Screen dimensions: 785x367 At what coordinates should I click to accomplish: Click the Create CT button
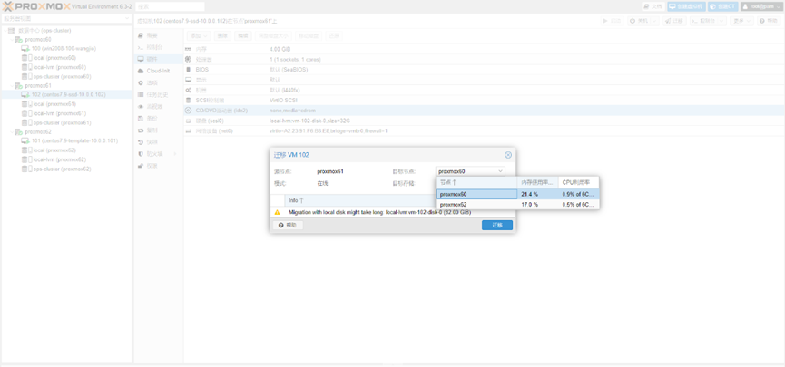pos(722,6)
